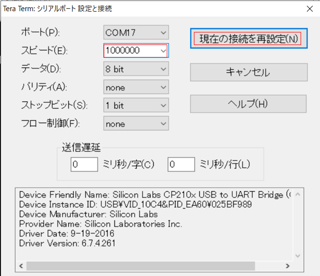Click the Device Manufacturer line in info box

[88, 214]
